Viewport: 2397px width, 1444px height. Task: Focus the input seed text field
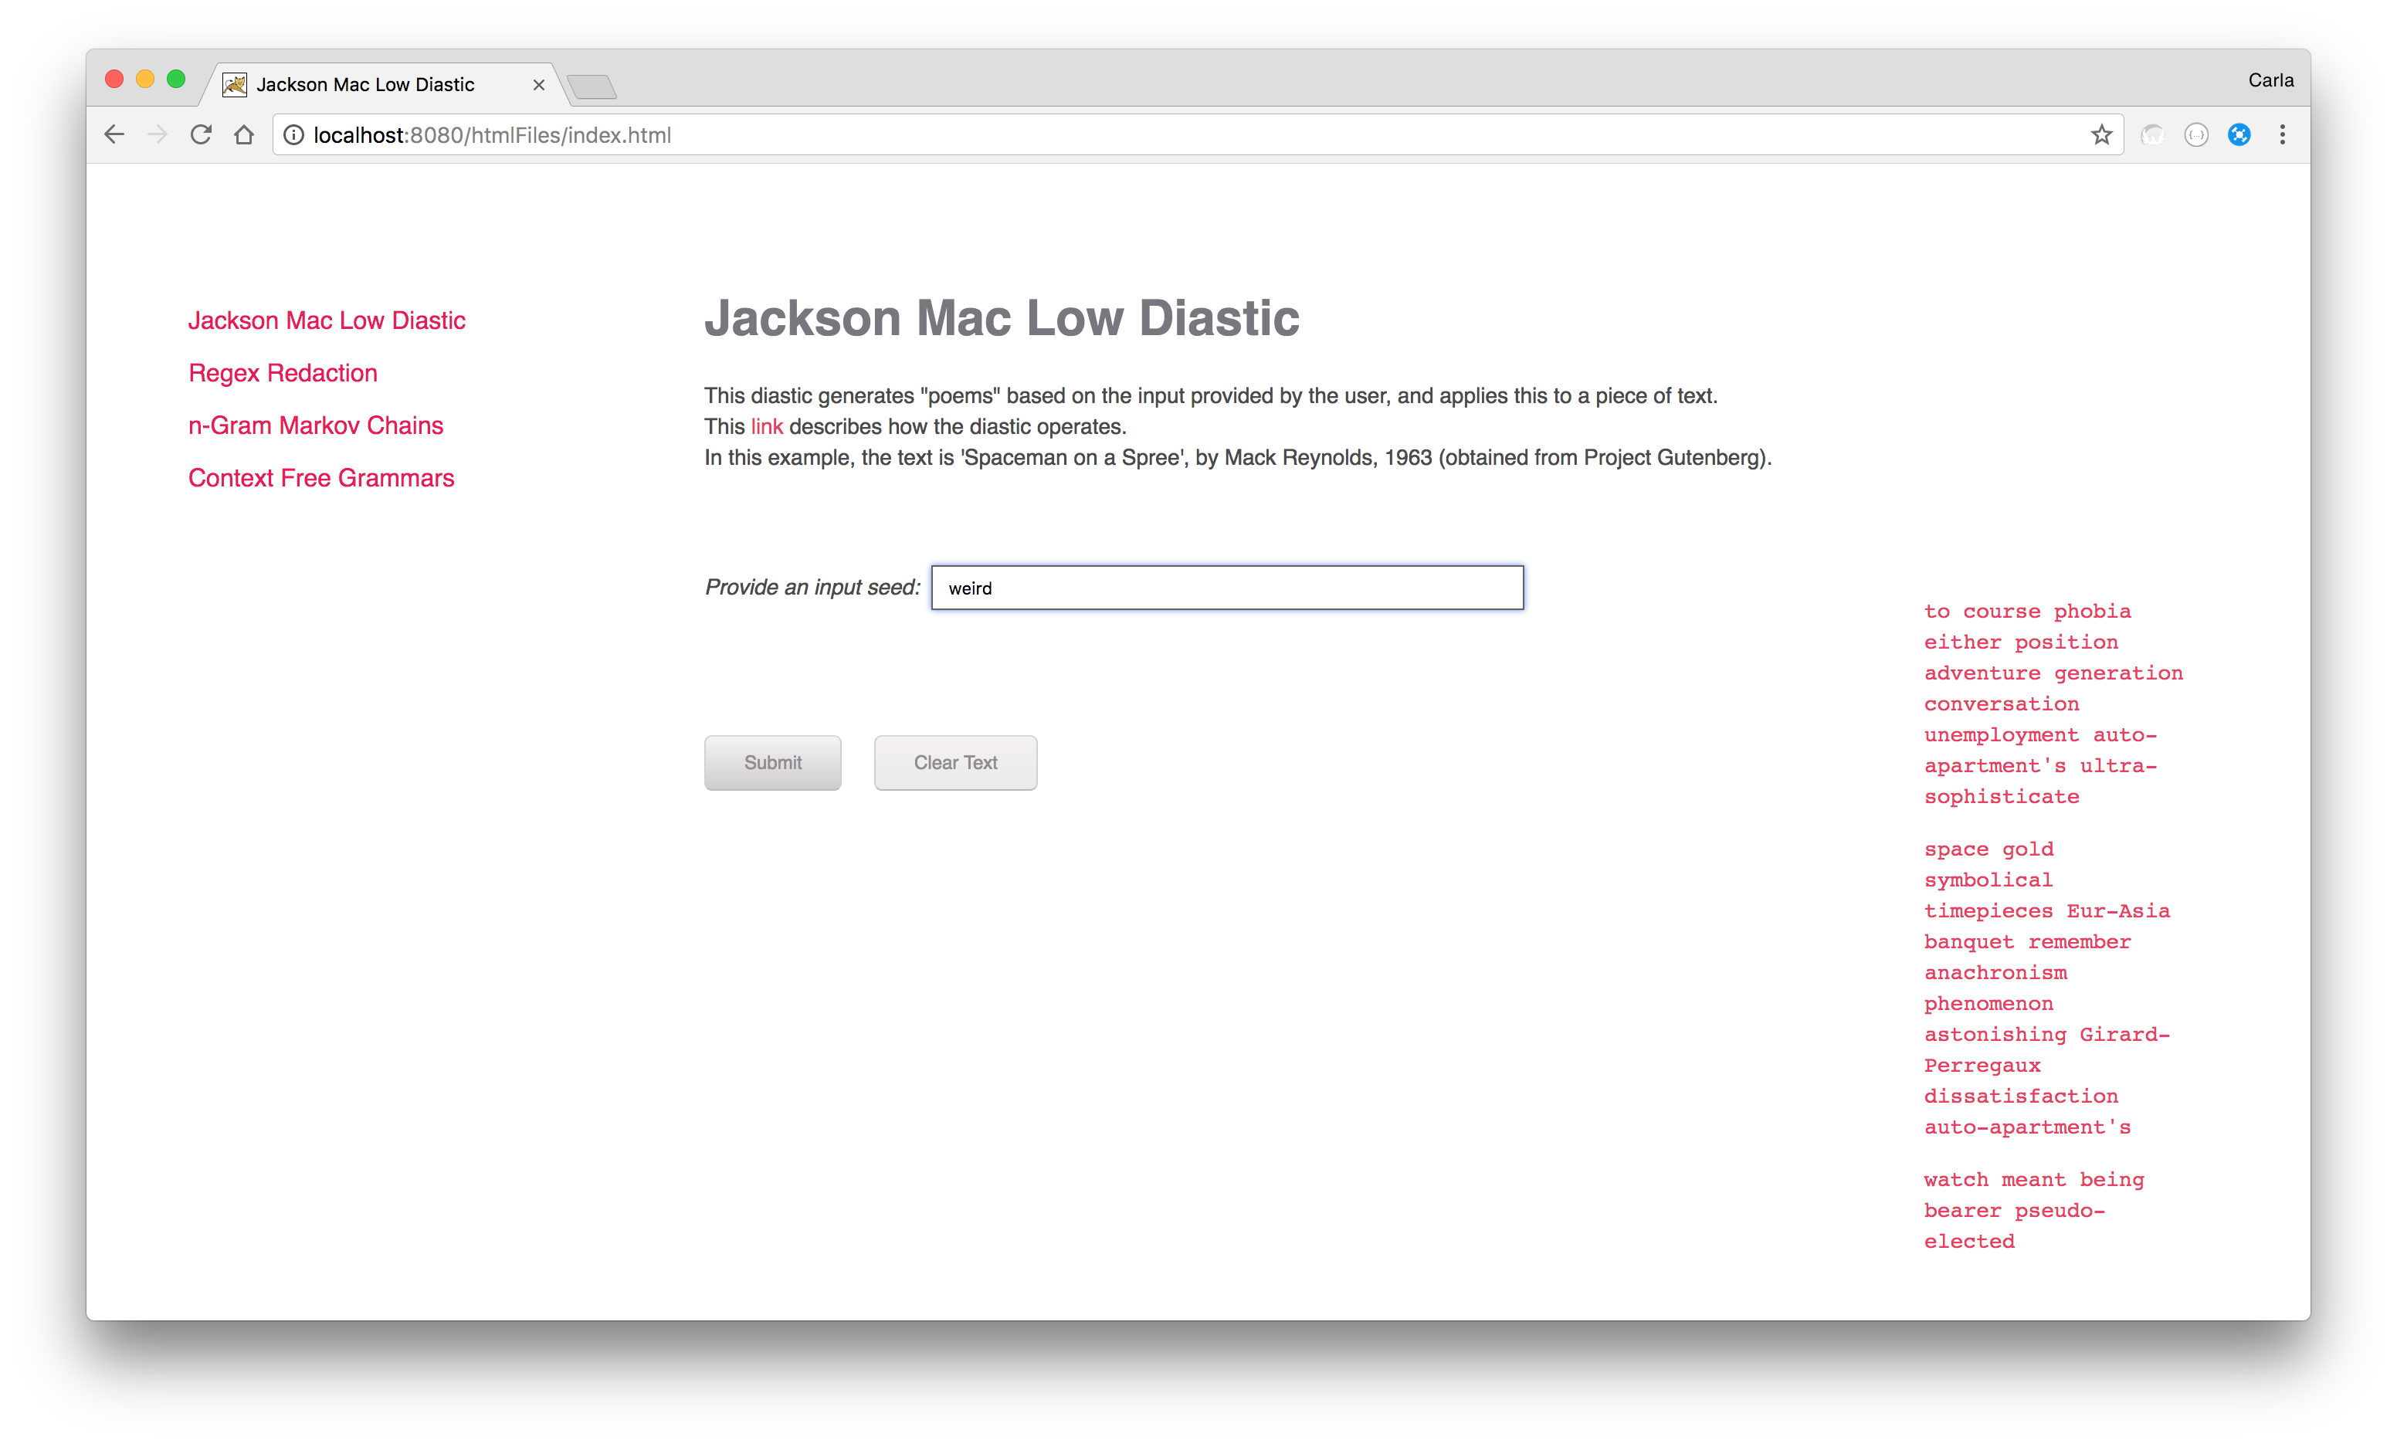point(1227,588)
